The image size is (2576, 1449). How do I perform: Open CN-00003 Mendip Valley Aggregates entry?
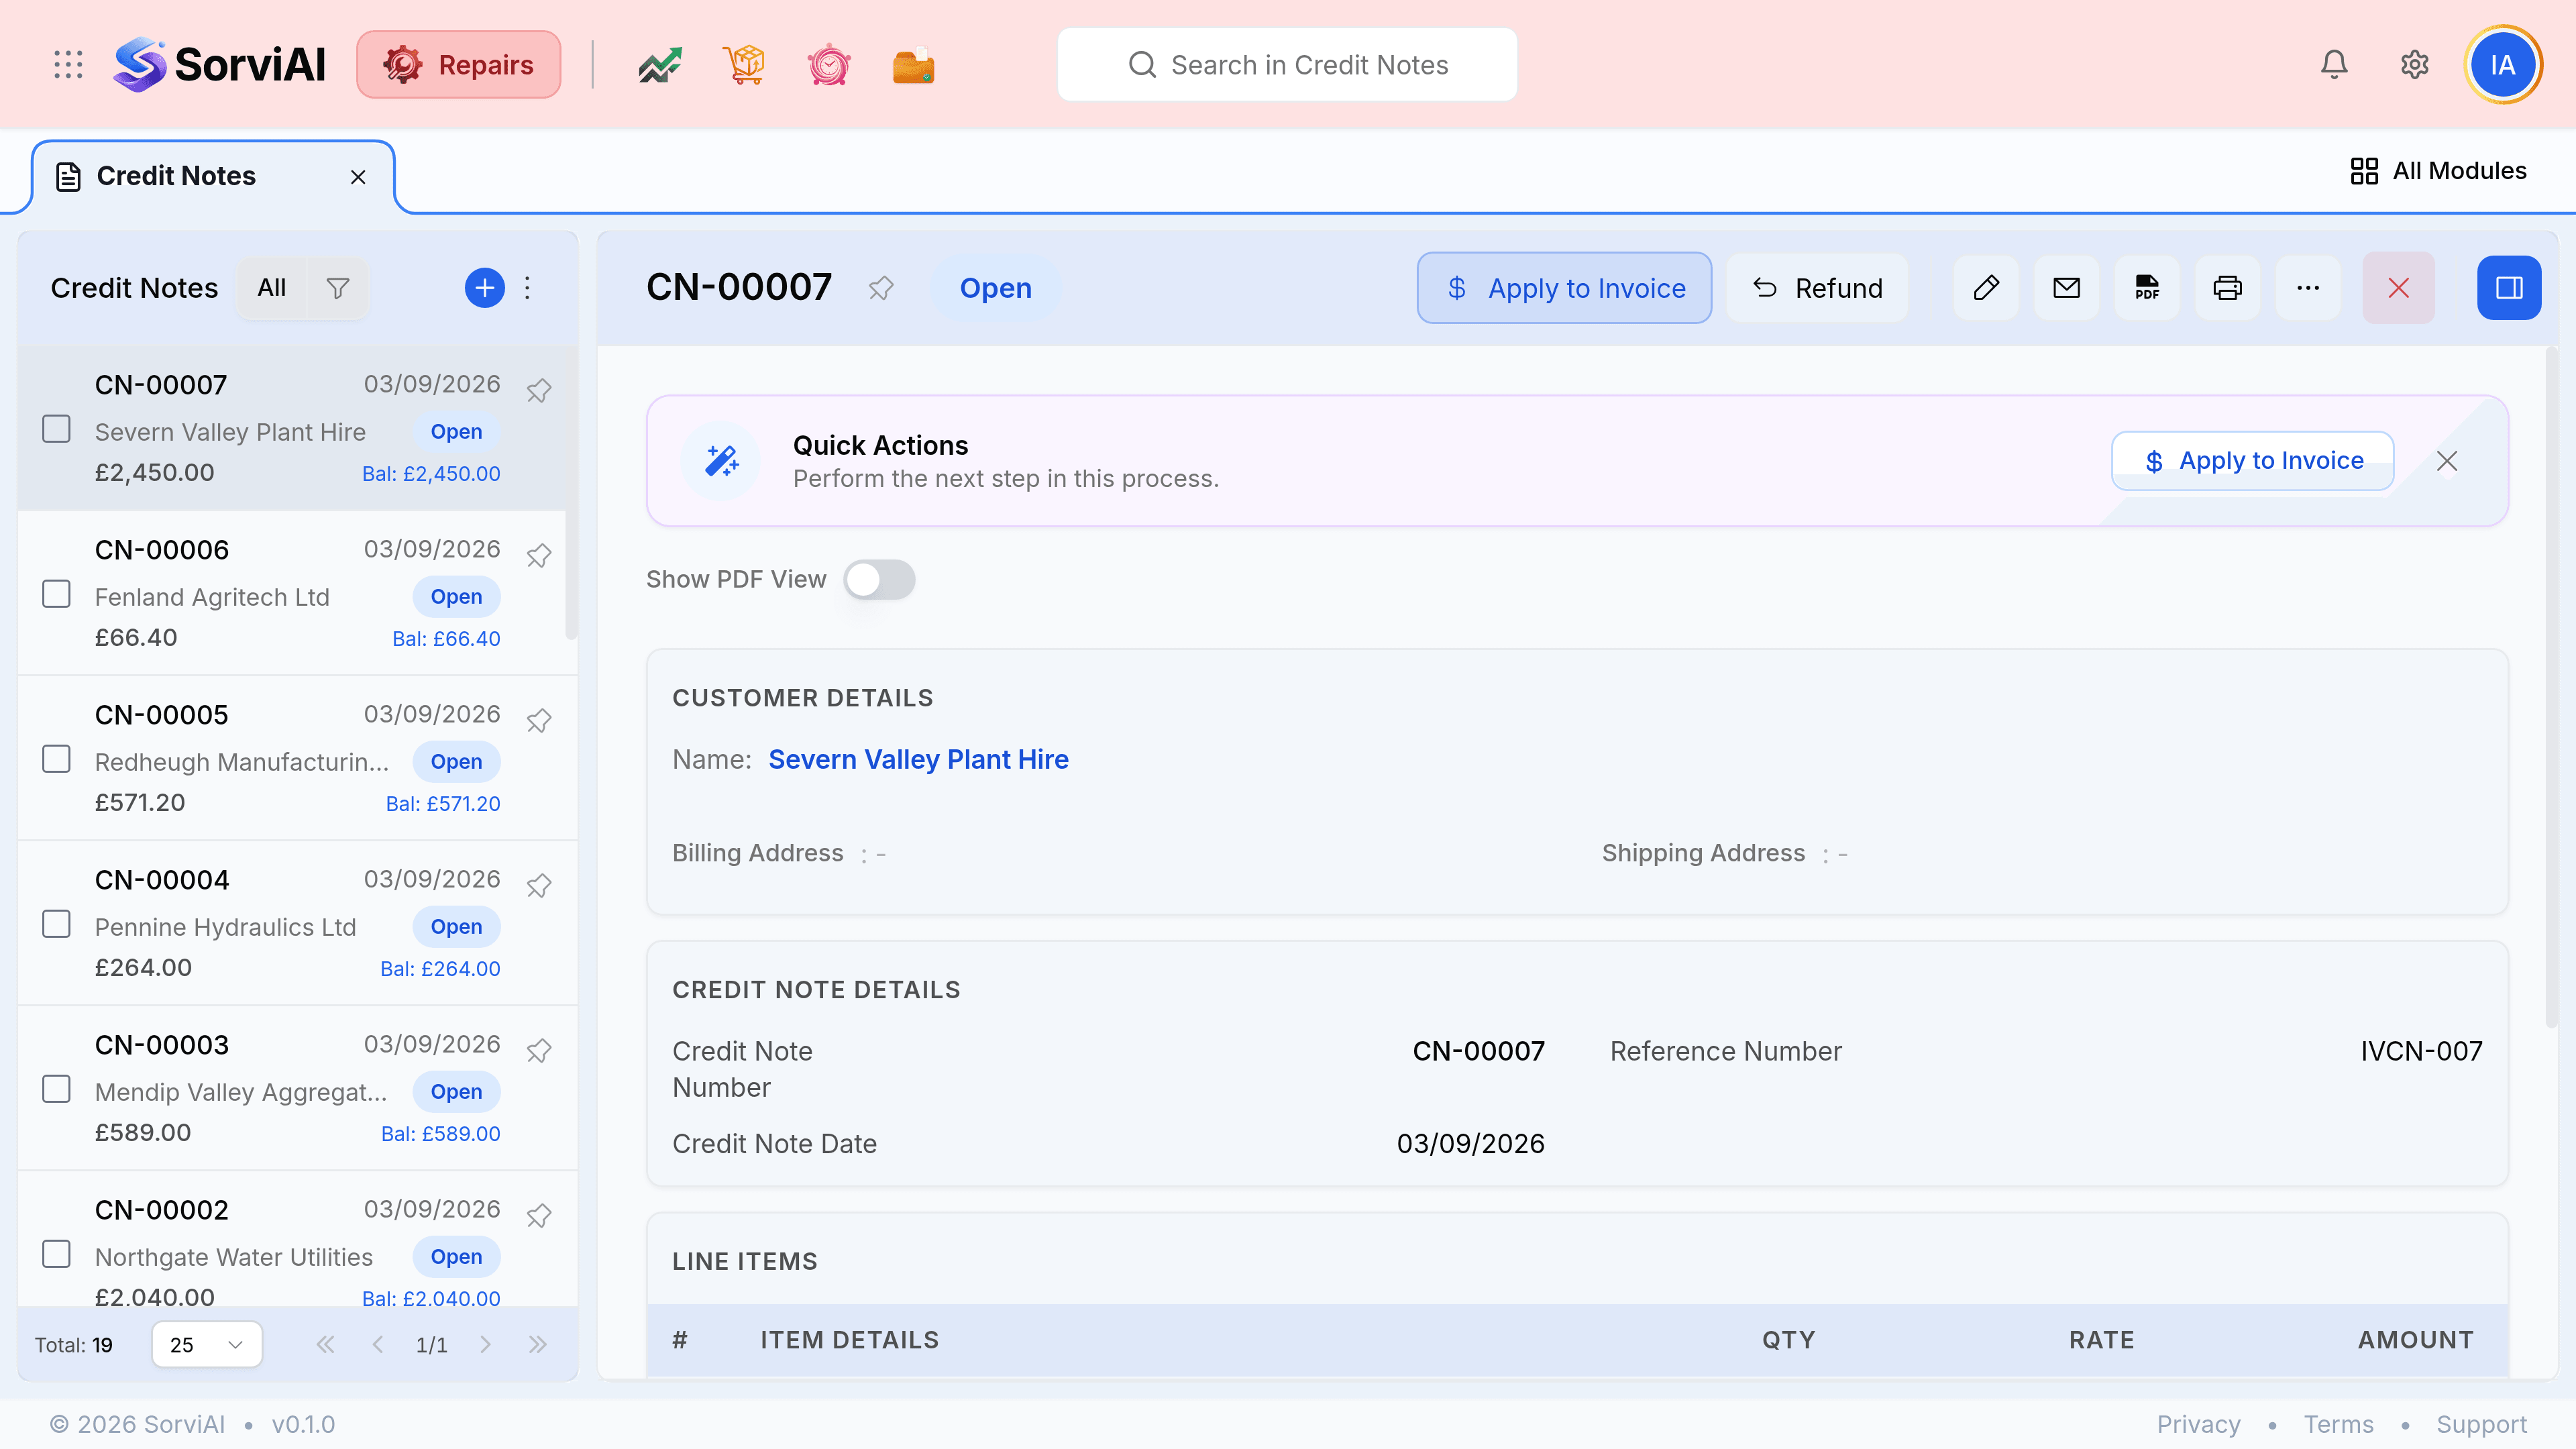[297, 1089]
